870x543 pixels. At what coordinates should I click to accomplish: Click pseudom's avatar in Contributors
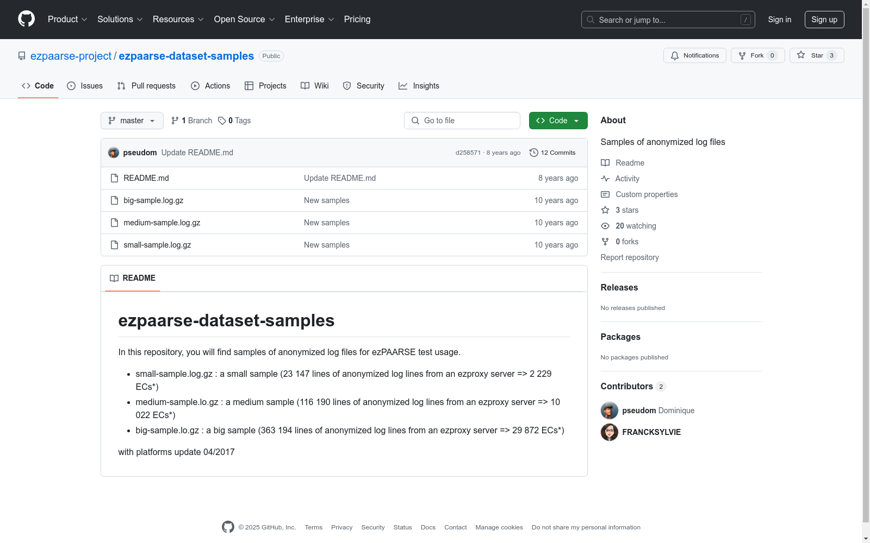[x=610, y=411]
